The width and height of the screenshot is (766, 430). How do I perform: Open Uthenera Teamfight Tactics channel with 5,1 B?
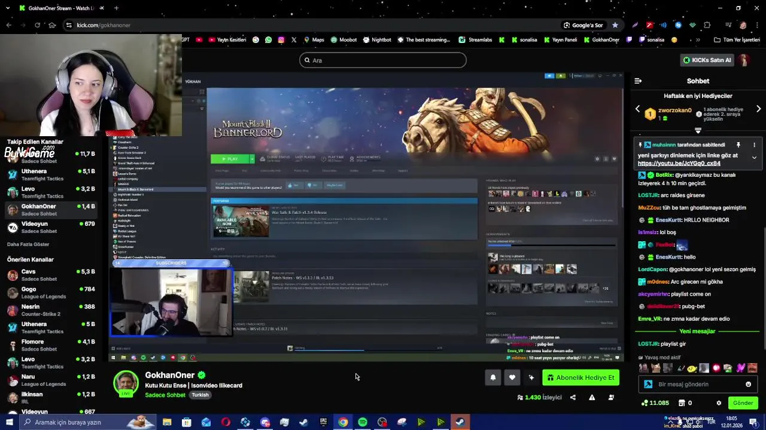tap(51, 175)
